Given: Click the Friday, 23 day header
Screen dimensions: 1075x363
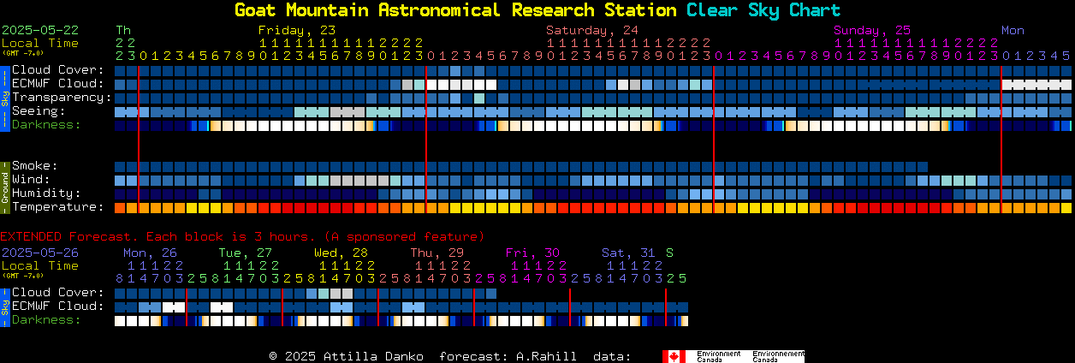Looking at the screenshot, I should 297,30.
